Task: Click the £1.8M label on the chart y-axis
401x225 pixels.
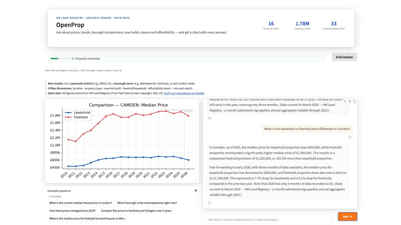Action: coord(55,115)
